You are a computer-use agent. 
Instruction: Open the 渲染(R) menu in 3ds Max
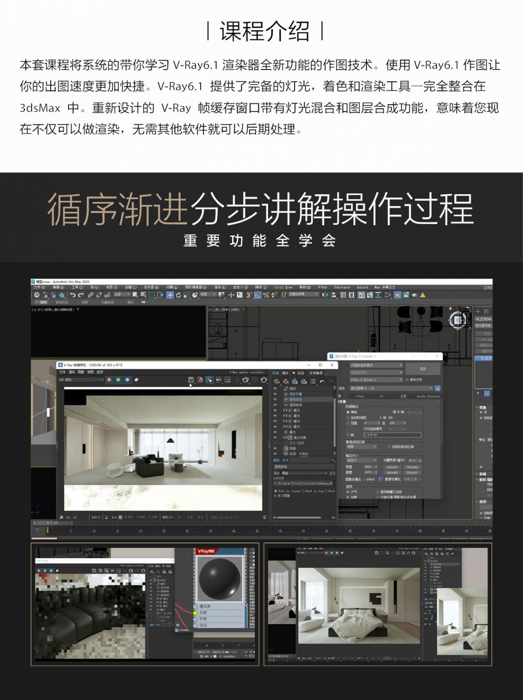[x=220, y=287]
